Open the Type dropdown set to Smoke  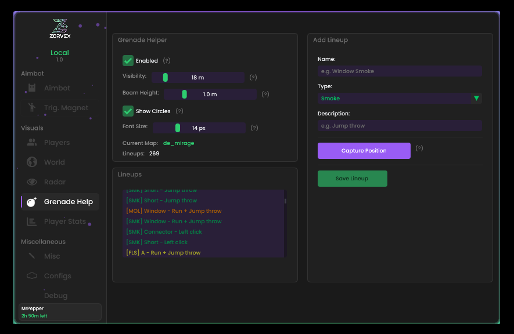(x=395, y=99)
